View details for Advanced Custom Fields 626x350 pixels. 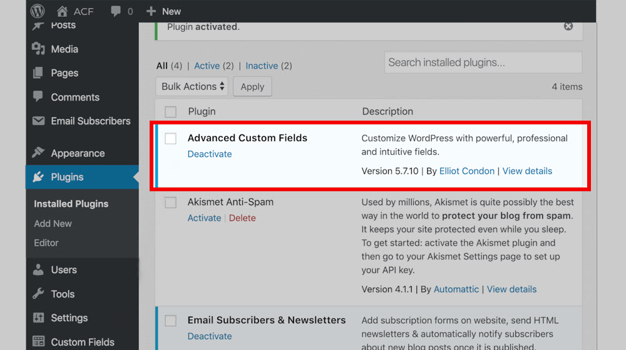coord(527,171)
